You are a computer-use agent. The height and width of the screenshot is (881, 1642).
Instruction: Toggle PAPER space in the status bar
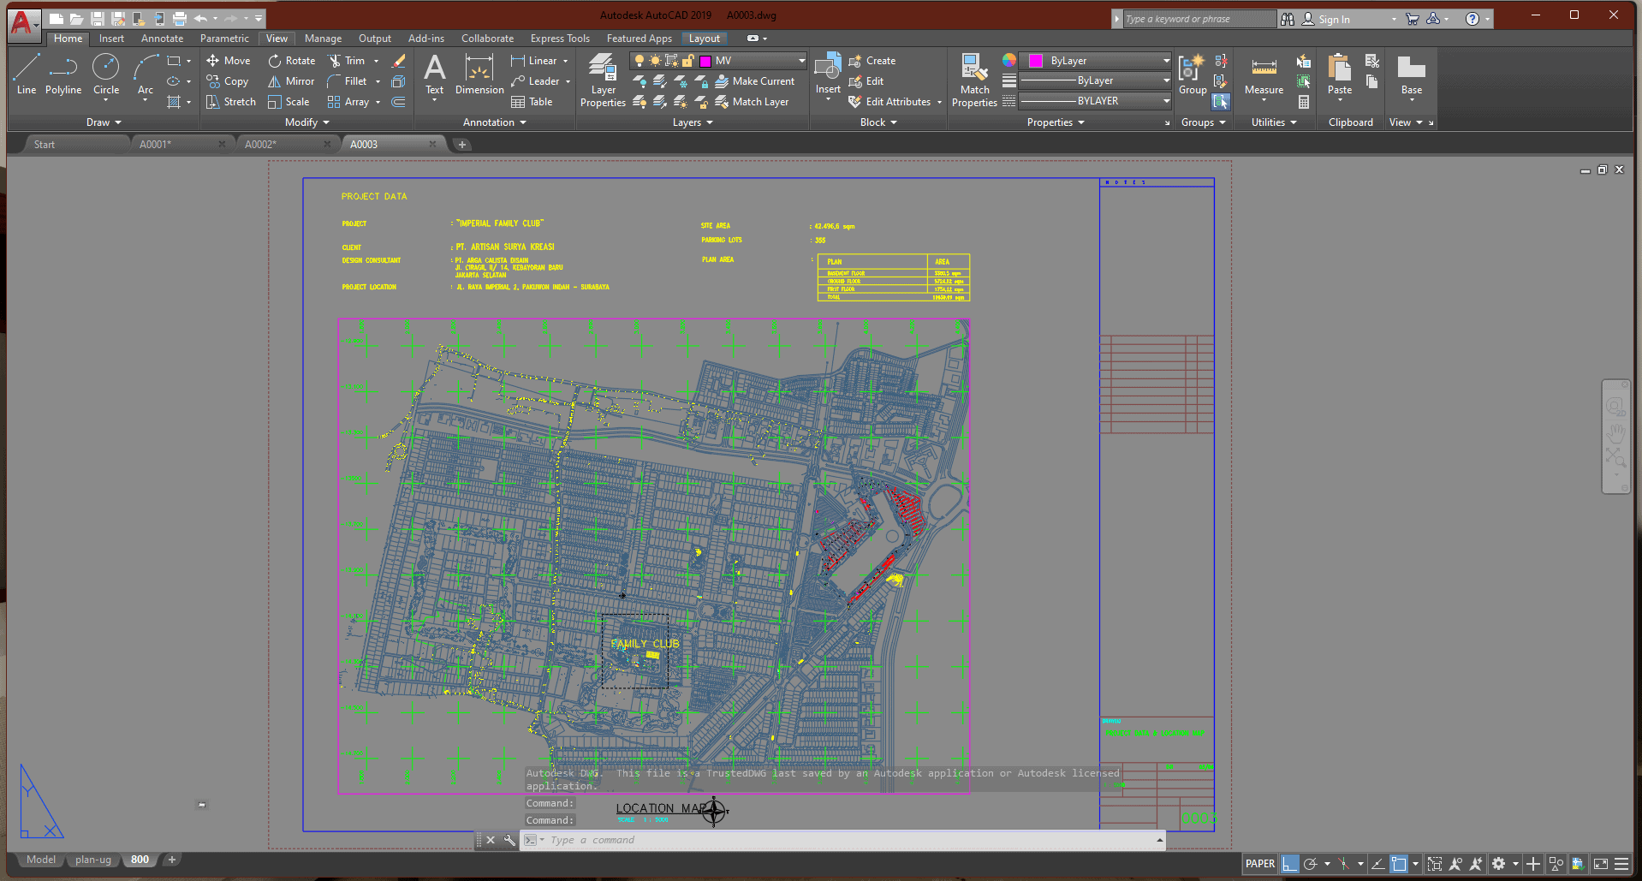pyautogui.click(x=1258, y=863)
